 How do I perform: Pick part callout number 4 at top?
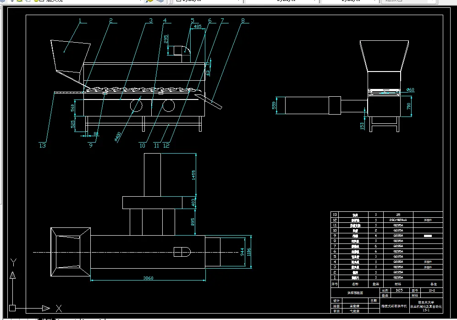point(165,20)
